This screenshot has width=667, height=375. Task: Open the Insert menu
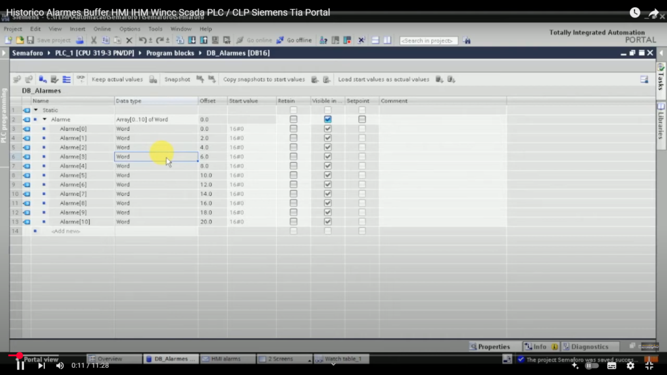click(x=78, y=29)
